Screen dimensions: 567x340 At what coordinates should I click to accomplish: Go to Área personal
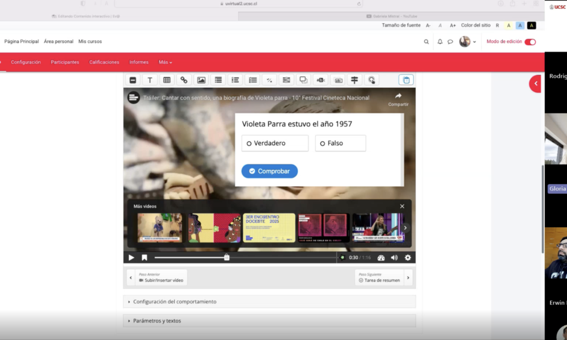(x=58, y=41)
